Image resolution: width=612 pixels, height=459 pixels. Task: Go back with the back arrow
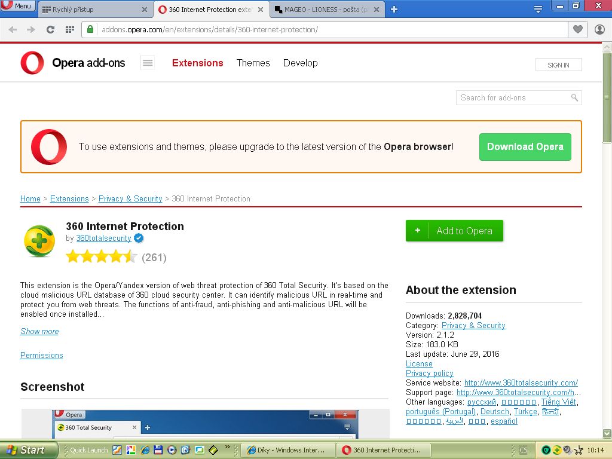point(13,29)
